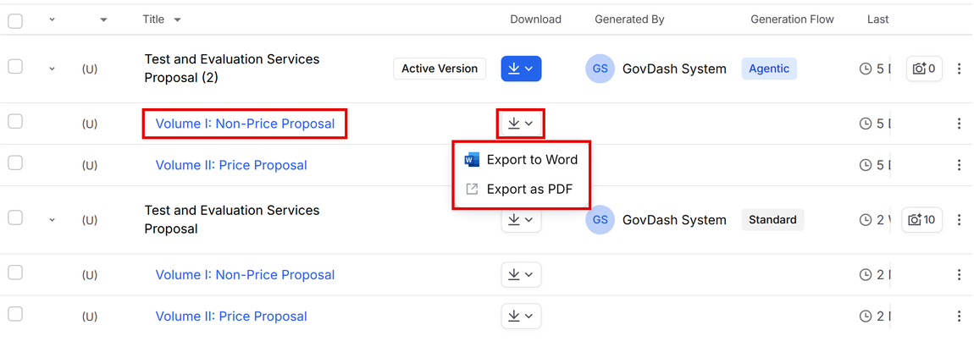Collapse the Test and Evaluation Services Proposal (2) group

point(53,69)
